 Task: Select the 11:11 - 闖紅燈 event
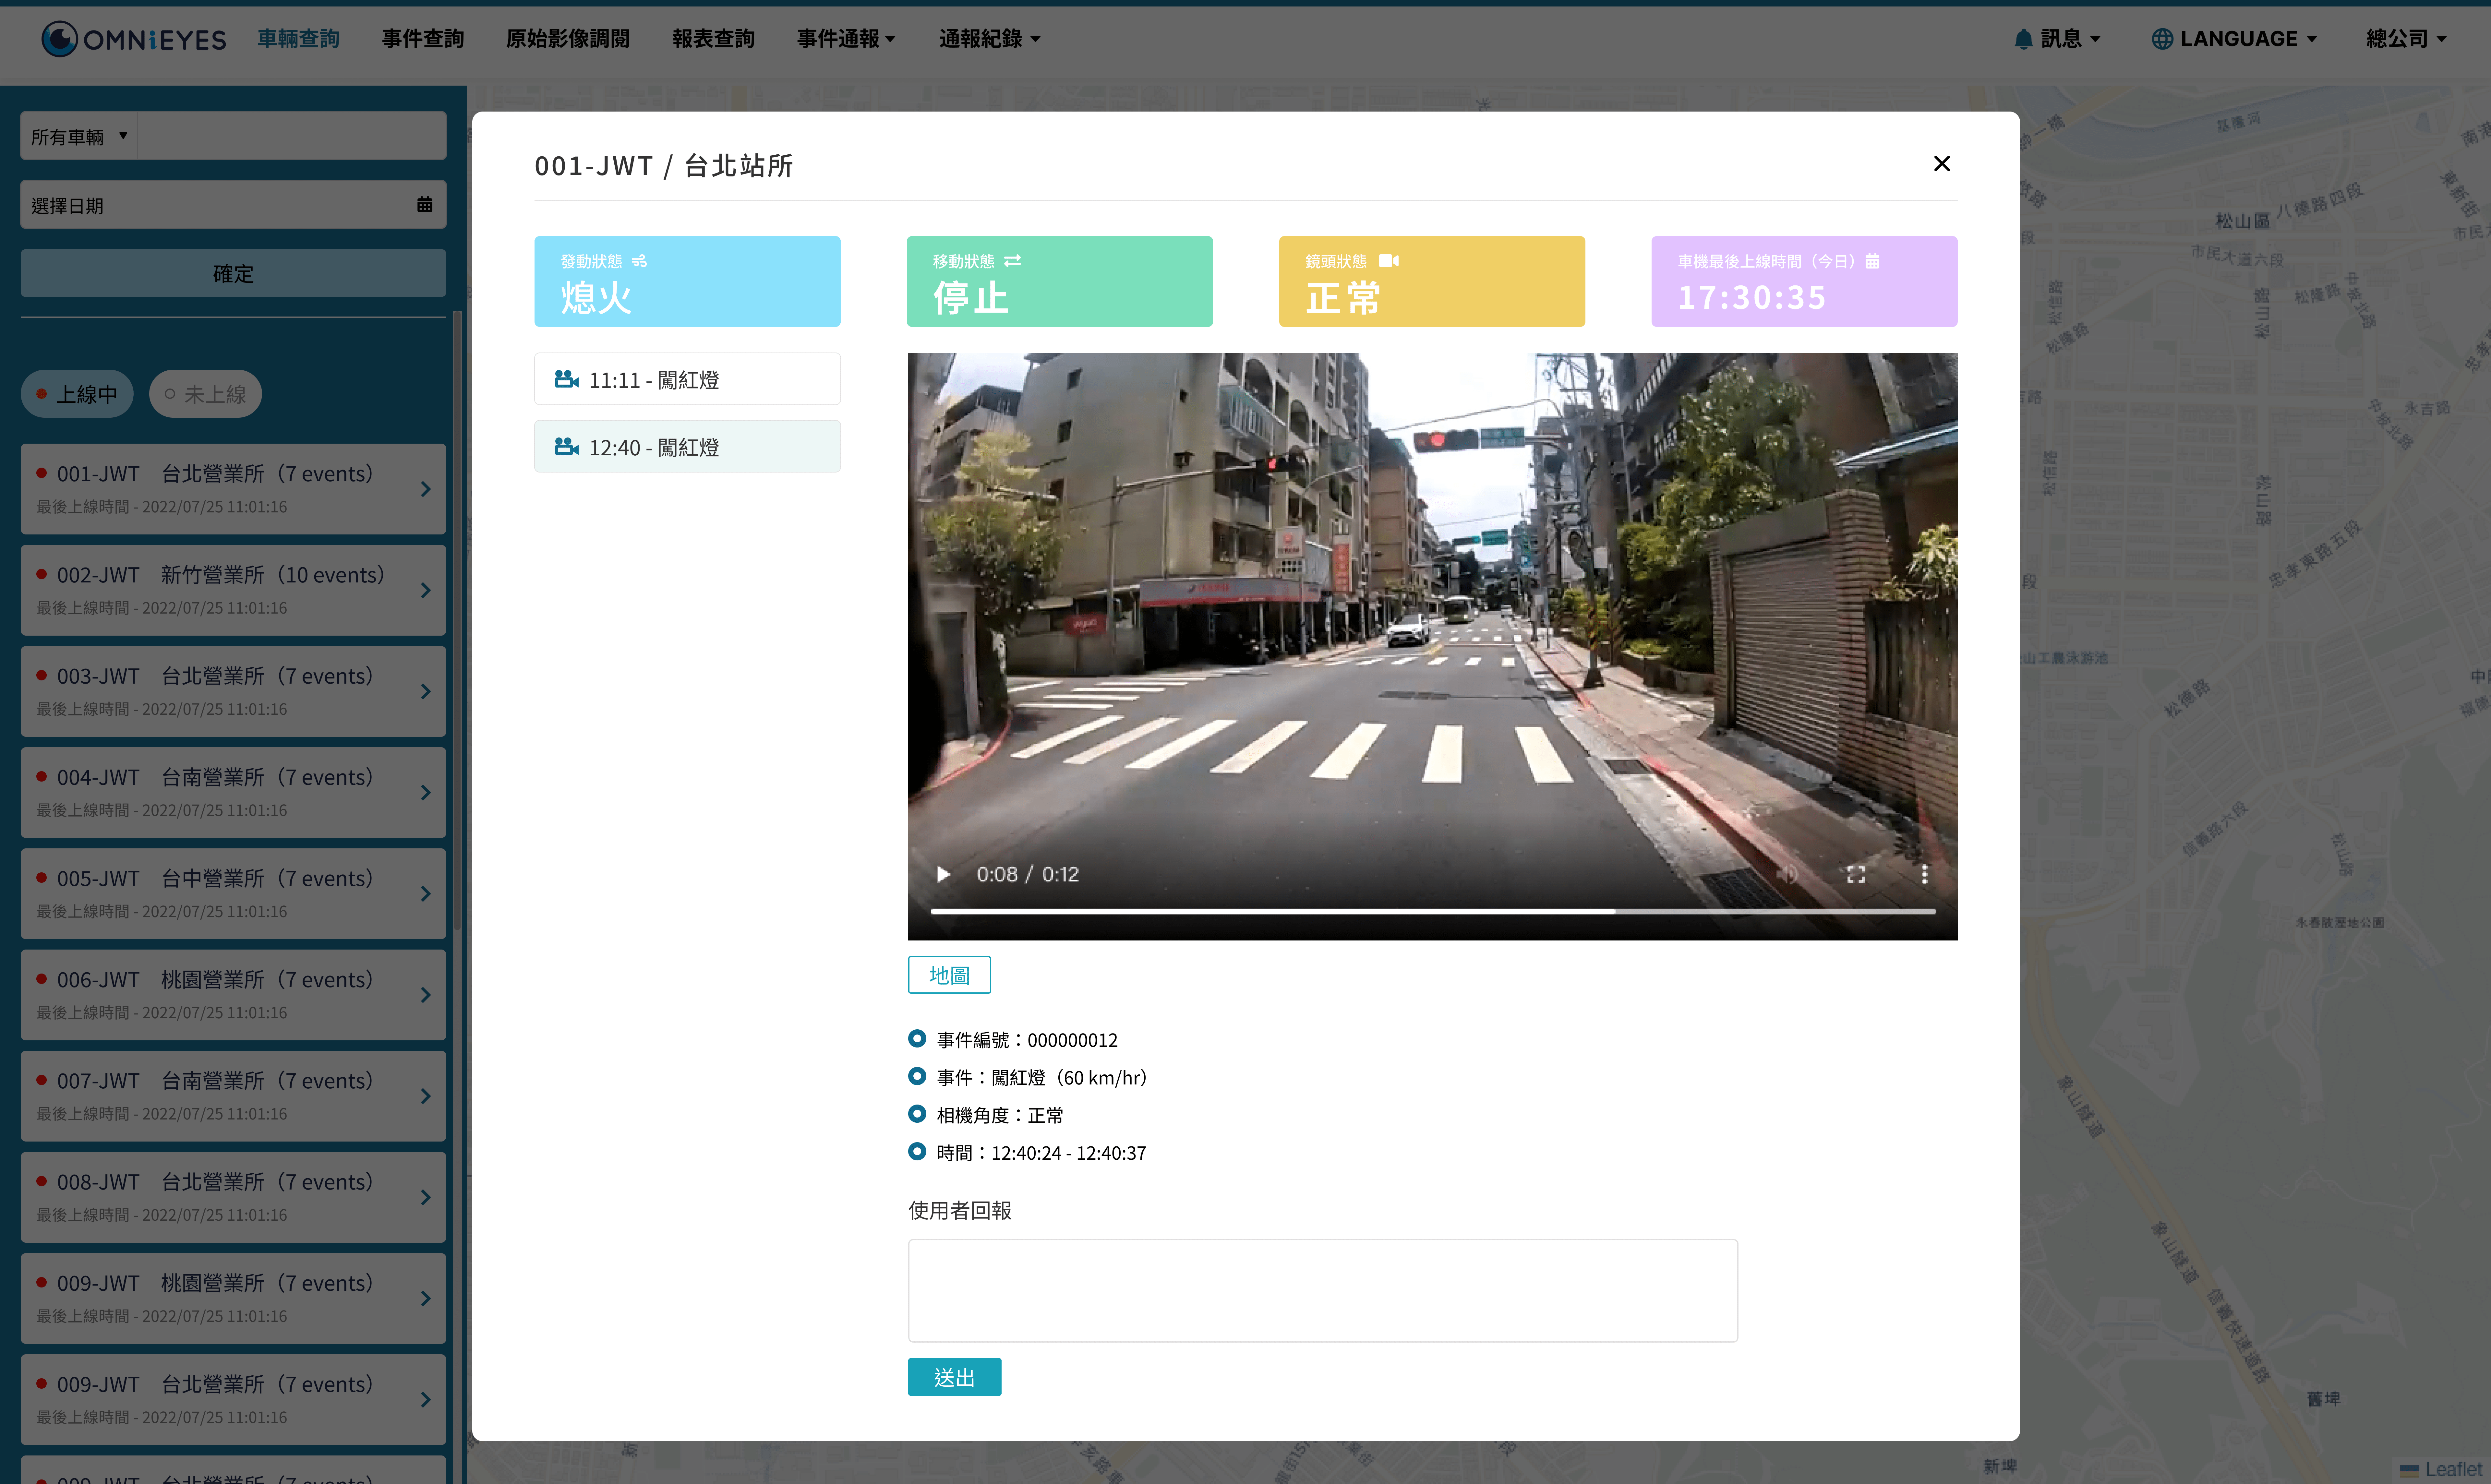687,379
